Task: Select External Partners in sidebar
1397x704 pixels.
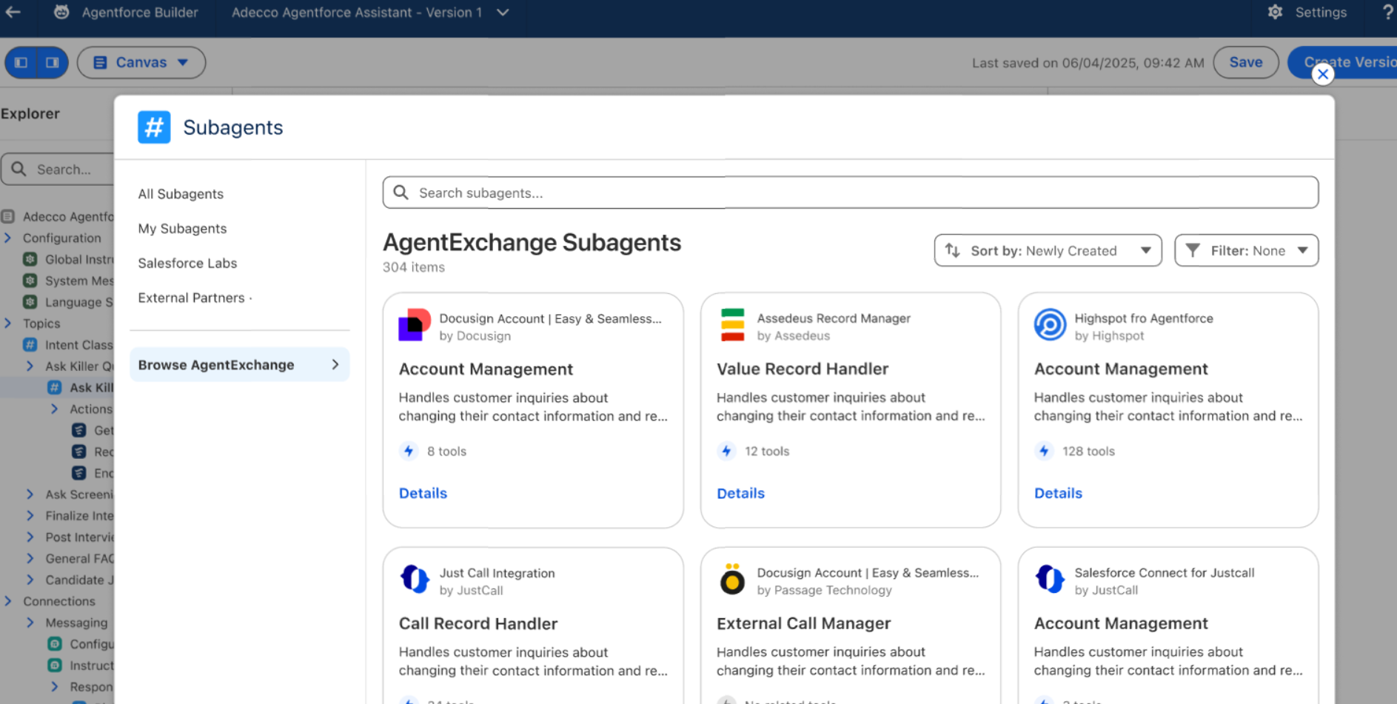Action: [x=191, y=298]
